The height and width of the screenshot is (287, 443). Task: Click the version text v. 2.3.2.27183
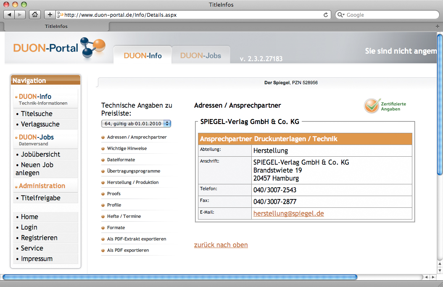261,59
